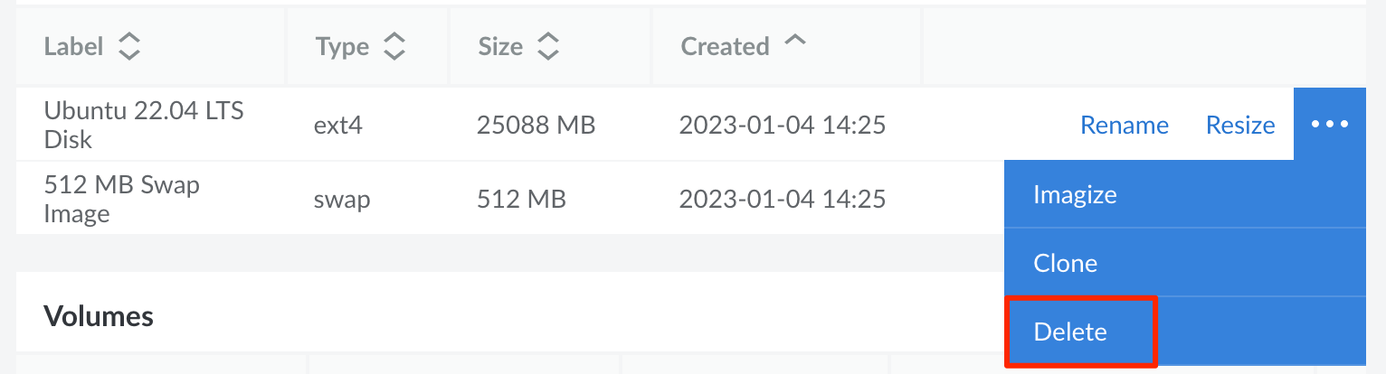Select the Ubuntu 22.04 LTS Disk label

pyautogui.click(x=144, y=125)
